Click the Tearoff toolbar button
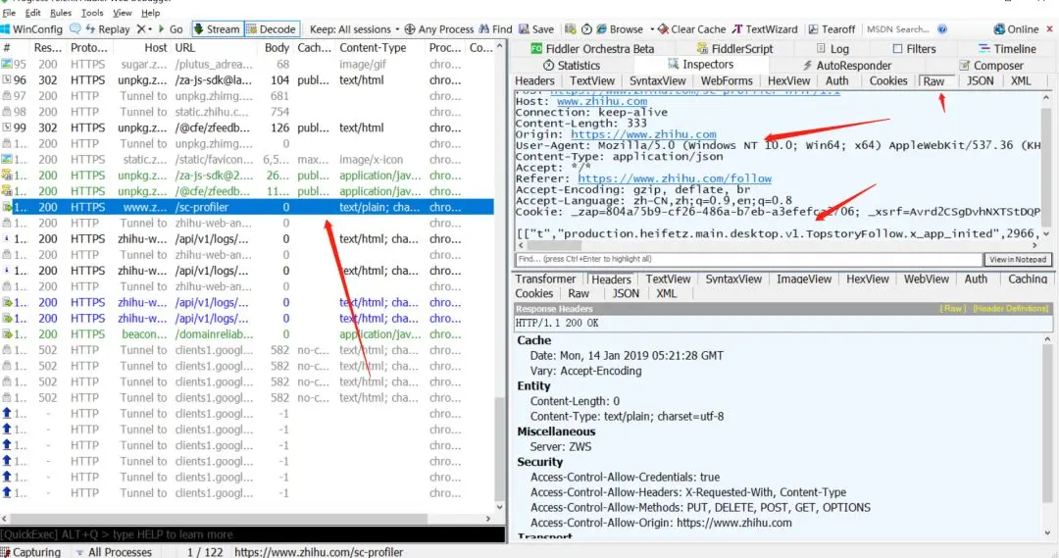Screen dimensions: 1059x558 pyautogui.click(x=832, y=29)
